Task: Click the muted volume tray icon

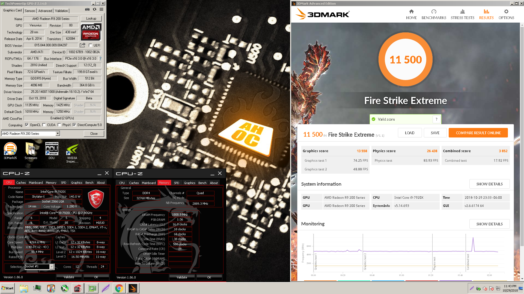Action: [485, 289]
